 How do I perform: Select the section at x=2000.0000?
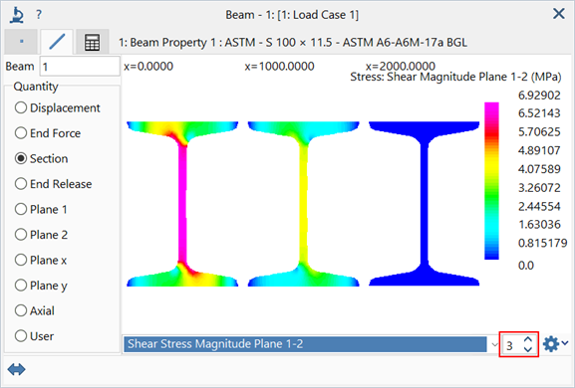tap(424, 204)
